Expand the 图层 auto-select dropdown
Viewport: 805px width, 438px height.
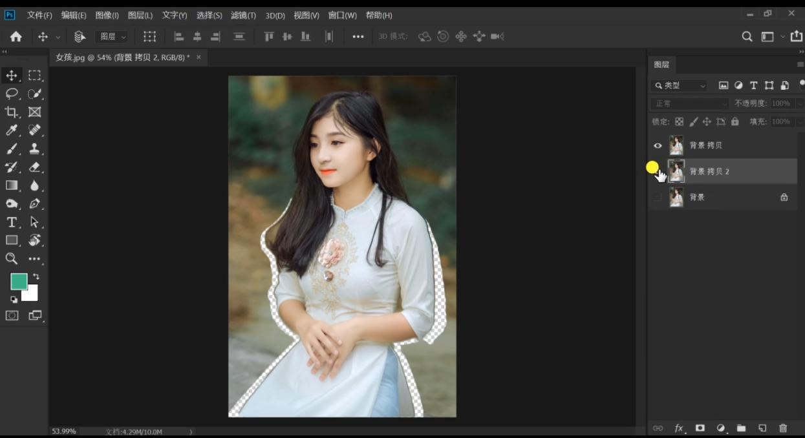click(113, 37)
